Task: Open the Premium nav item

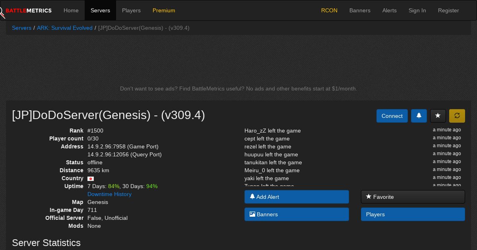Action: point(164,10)
